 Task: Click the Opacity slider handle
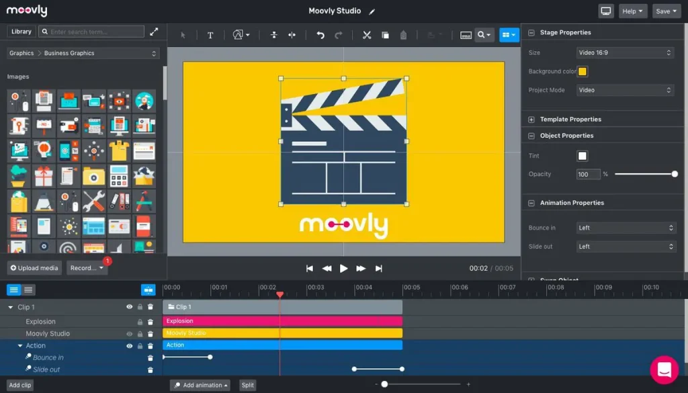675,174
